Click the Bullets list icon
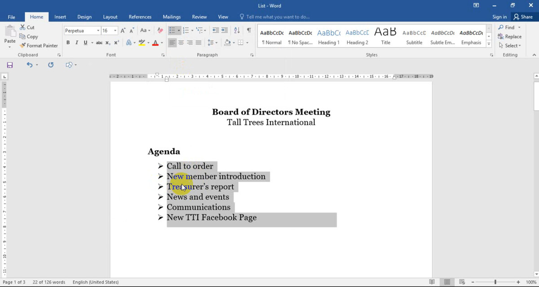The height and width of the screenshot is (287, 539). [x=172, y=30]
